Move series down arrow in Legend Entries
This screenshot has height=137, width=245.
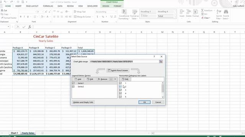(115, 79)
